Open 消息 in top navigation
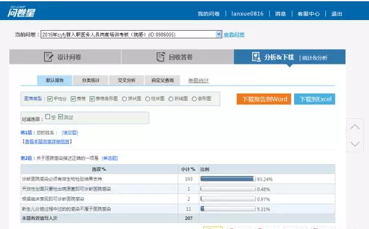This screenshot has width=369, height=229. [281, 14]
